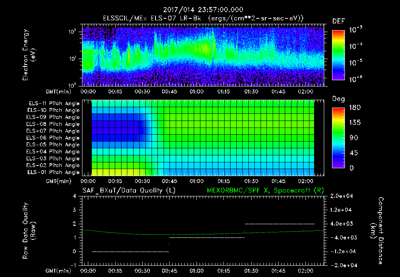Viewport: 400px width, 277px height.
Task: Click the data quality segment at level 0
Action: (130, 252)
